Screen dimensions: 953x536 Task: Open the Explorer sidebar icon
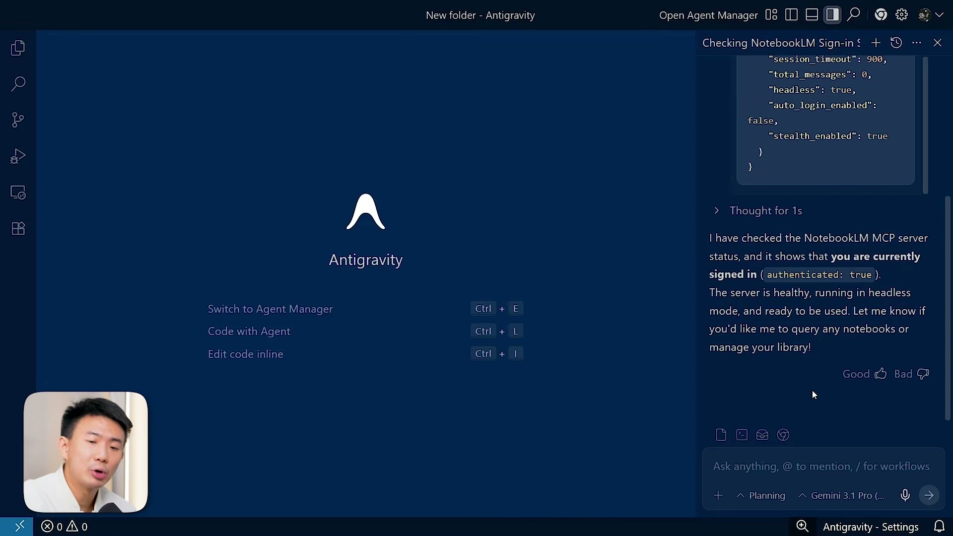(18, 48)
